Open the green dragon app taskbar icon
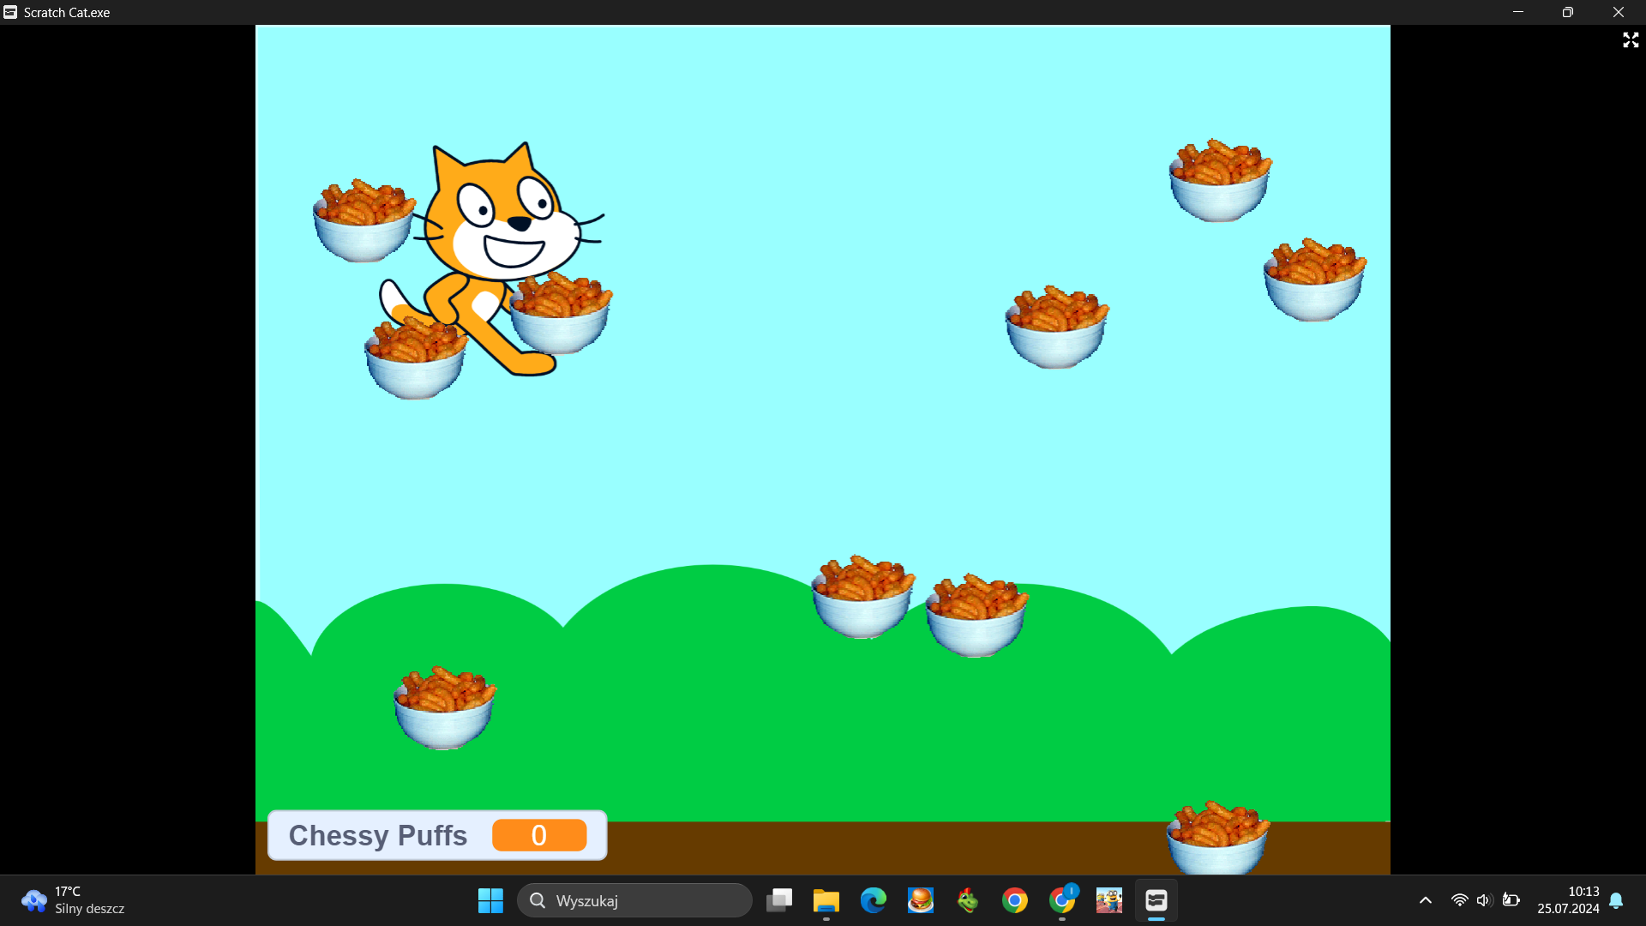The height and width of the screenshot is (926, 1646). pos(968,900)
